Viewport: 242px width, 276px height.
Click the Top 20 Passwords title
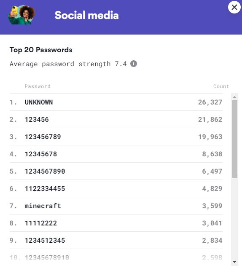(41, 50)
